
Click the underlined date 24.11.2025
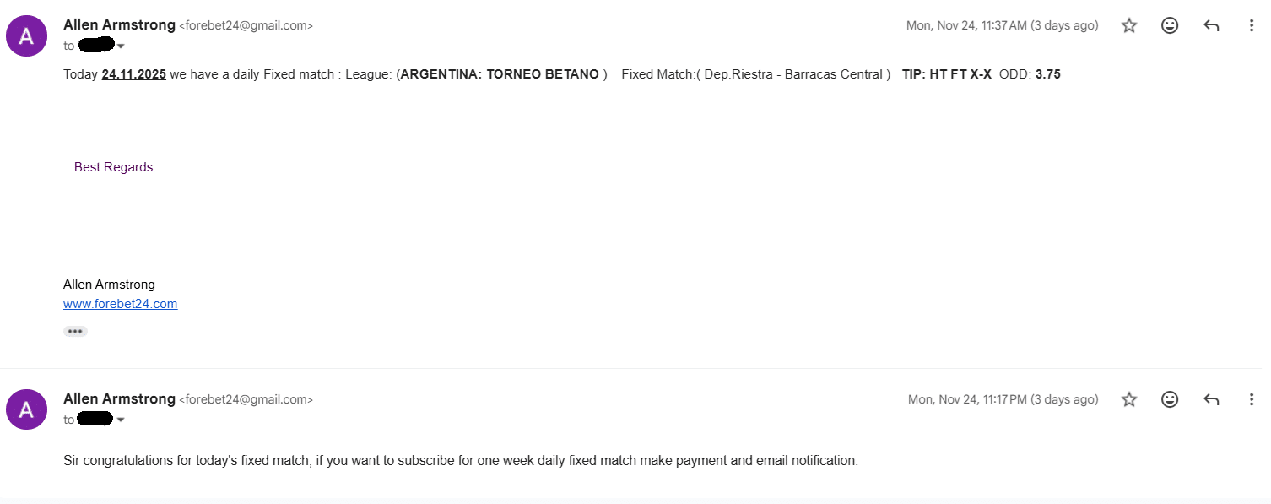pyautogui.click(x=133, y=74)
